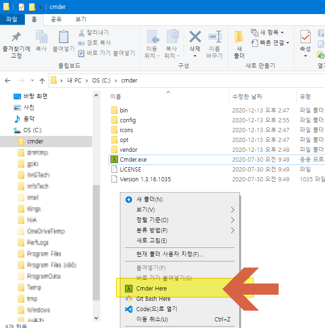Click cmder in the address bar
Image resolution: width=325 pixels, height=328 pixels.
[x=129, y=81]
